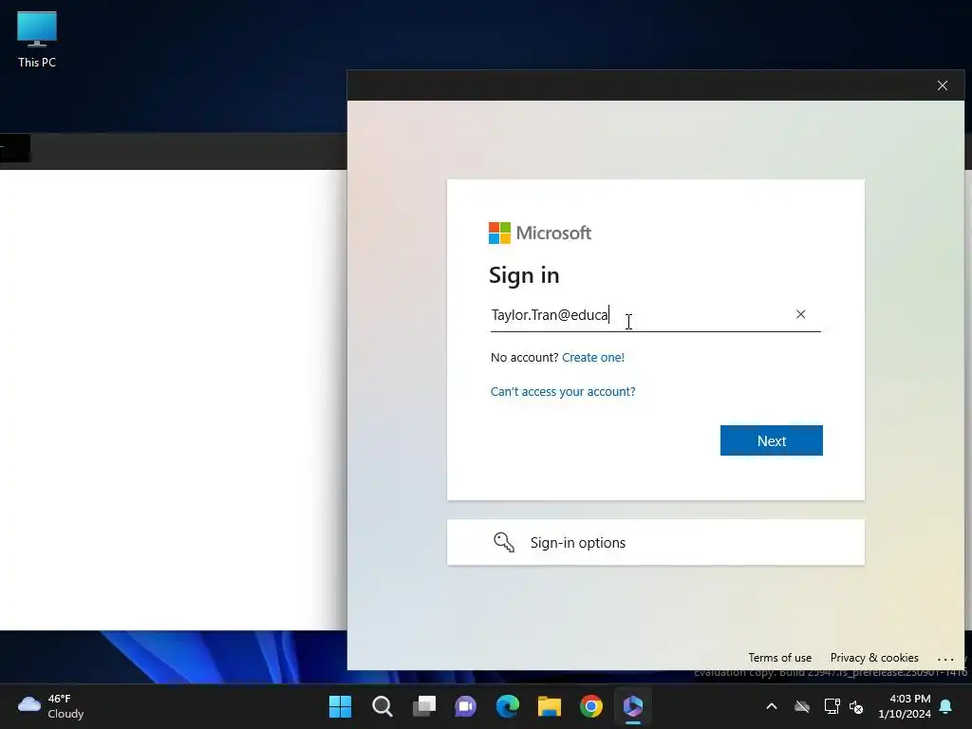
Task: Click the email input field
Action: (x=655, y=315)
